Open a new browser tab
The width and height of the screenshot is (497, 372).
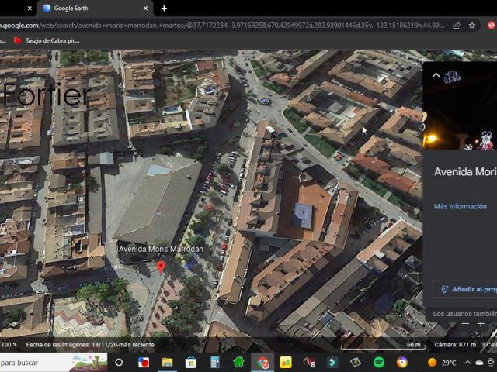[163, 9]
